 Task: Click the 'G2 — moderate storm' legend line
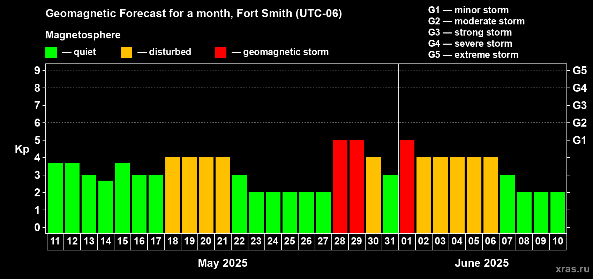coord(476,21)
